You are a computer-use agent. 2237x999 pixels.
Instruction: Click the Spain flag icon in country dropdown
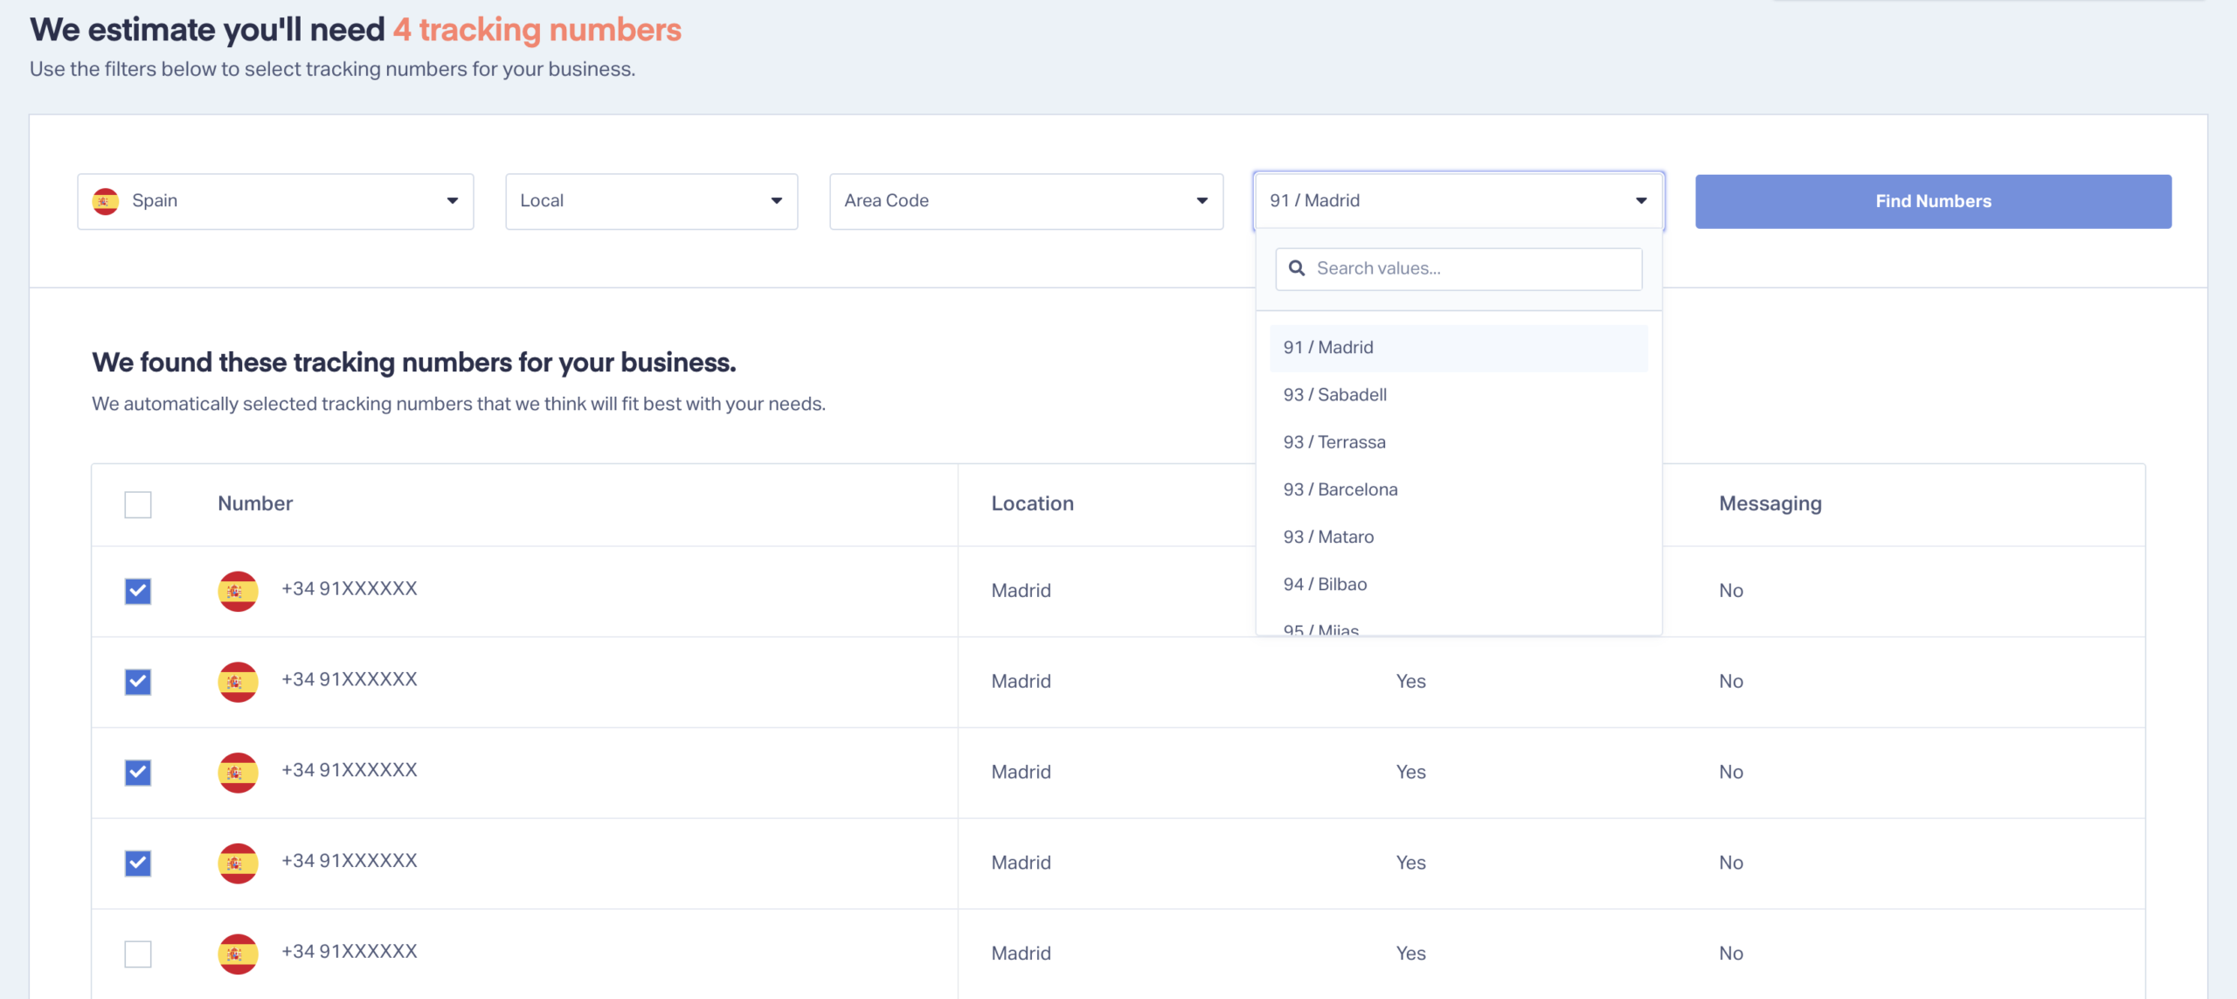pos(106,201)
